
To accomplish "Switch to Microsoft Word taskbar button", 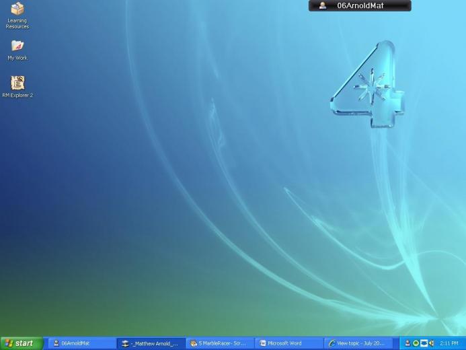I will (289, 343).
